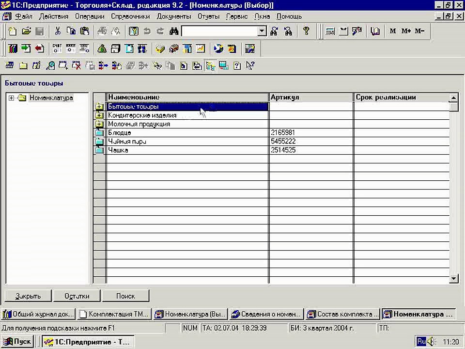Toggle the hierarchical list view icon
The height and width of the screenshot is (349, 465).
pos(211,65)
